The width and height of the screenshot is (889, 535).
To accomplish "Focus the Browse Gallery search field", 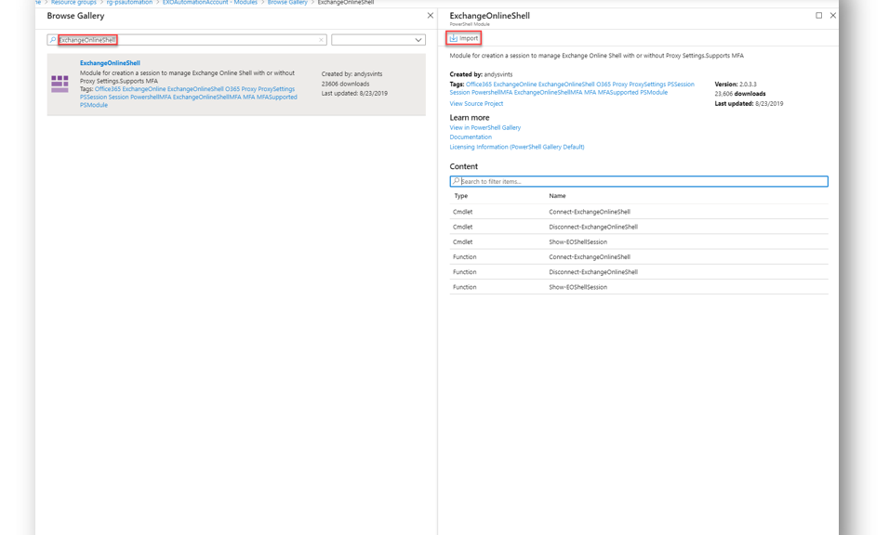I will click(187, 40).
